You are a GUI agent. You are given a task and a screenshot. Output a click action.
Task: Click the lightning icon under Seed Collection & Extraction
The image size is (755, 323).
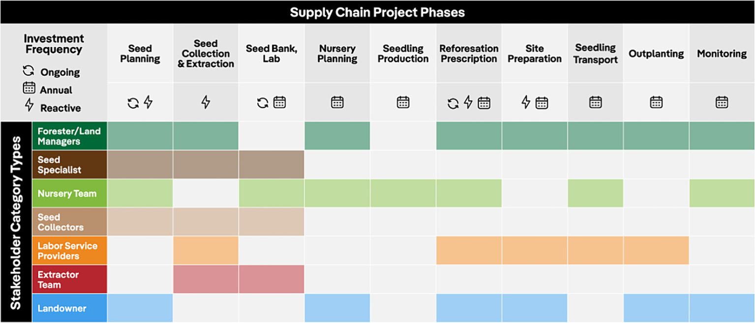206,102
